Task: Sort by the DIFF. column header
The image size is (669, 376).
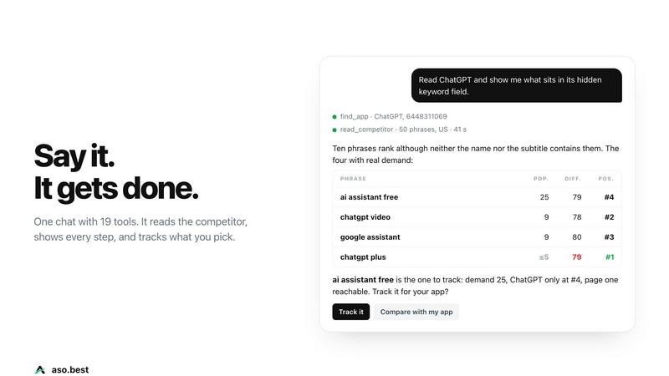Action: coord(573,179)
